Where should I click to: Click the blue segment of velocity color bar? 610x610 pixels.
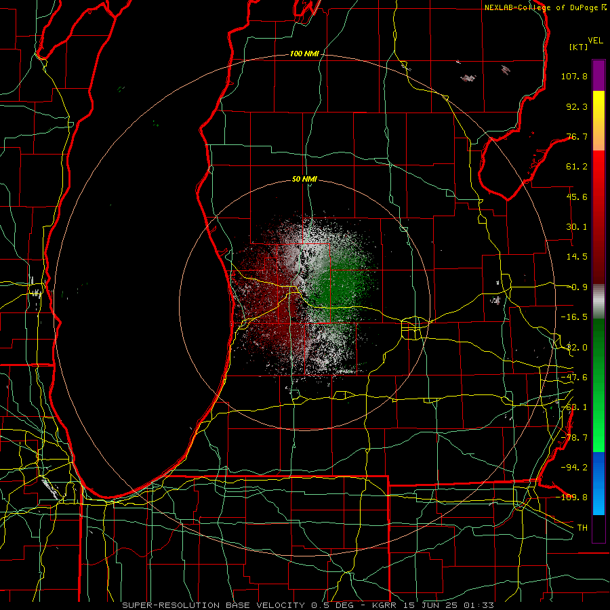point(598,483)
